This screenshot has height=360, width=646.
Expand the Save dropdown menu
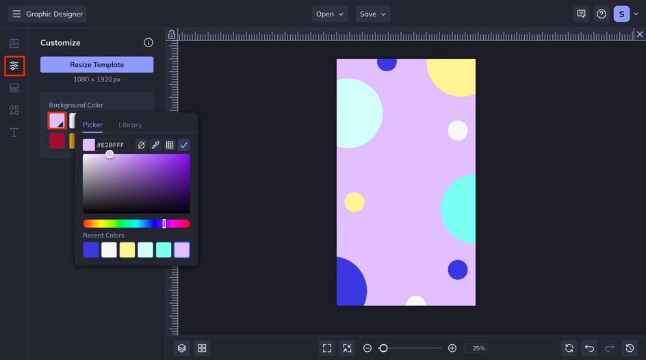(373, 14)
